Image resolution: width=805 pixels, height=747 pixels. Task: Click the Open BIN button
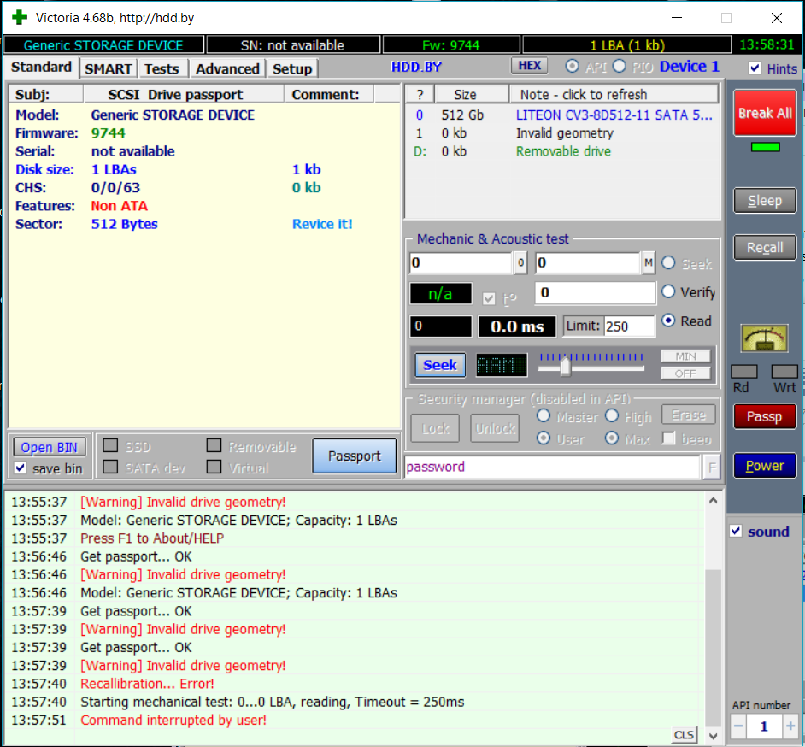(50, 448)
